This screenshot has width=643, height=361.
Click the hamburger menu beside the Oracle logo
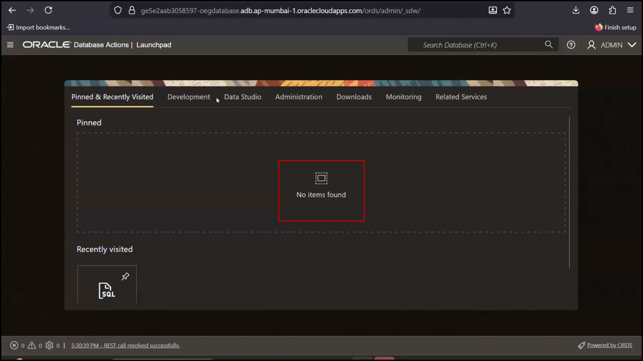pos(10,44)
